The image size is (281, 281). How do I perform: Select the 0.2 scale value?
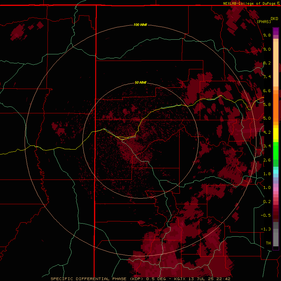pos(267,201)
